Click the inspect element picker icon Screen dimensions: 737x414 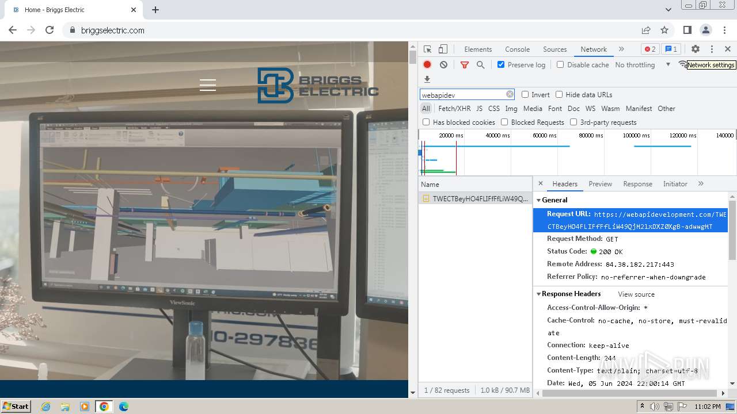(427, 49)
